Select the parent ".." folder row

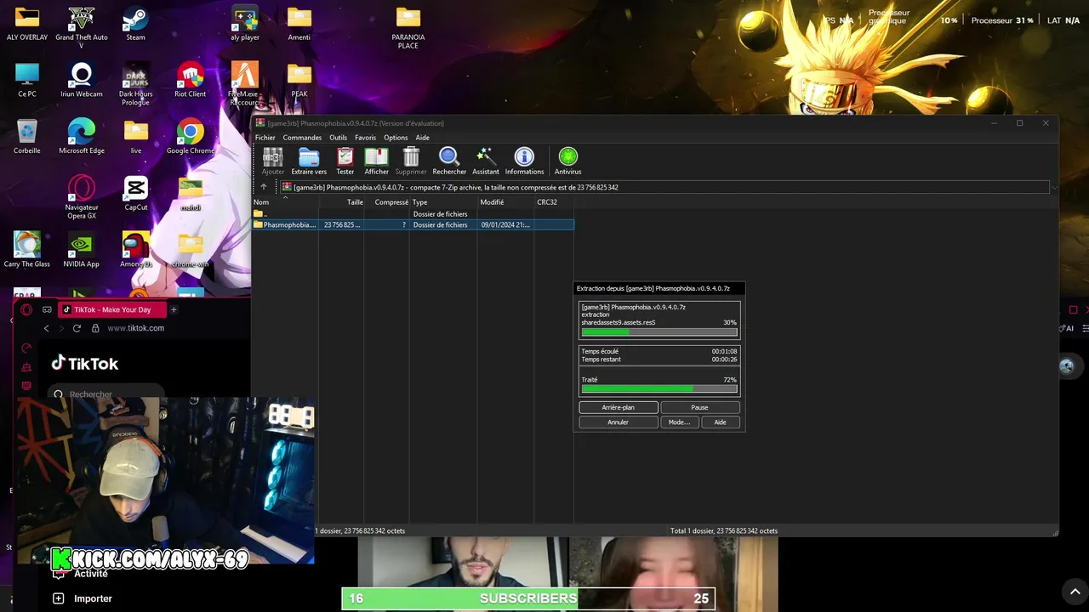pyautogui.click(x=413, y=214)
